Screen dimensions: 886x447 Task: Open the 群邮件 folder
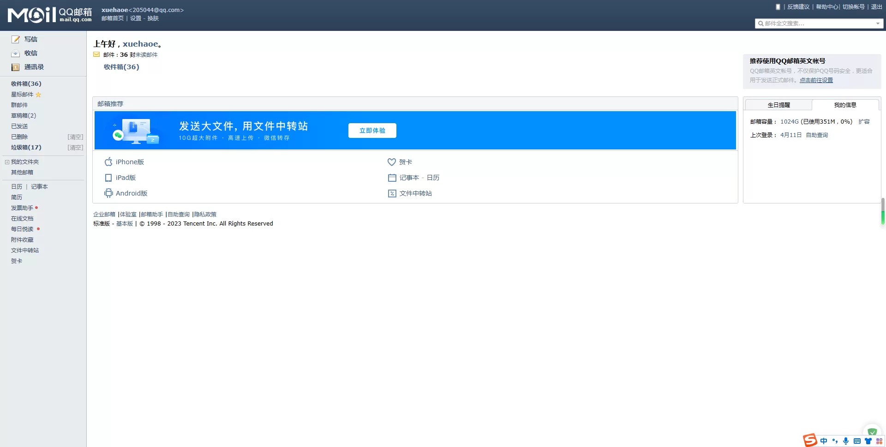tap(19, 105)
